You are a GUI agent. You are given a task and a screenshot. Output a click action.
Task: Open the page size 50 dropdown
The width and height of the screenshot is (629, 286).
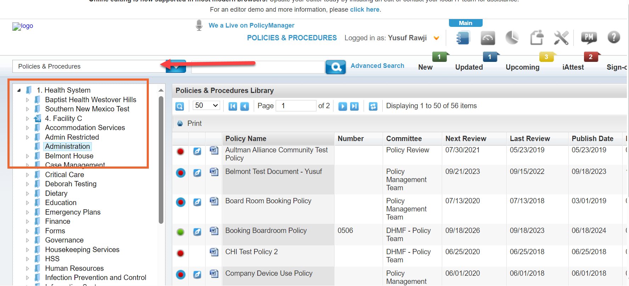(206, 105)
